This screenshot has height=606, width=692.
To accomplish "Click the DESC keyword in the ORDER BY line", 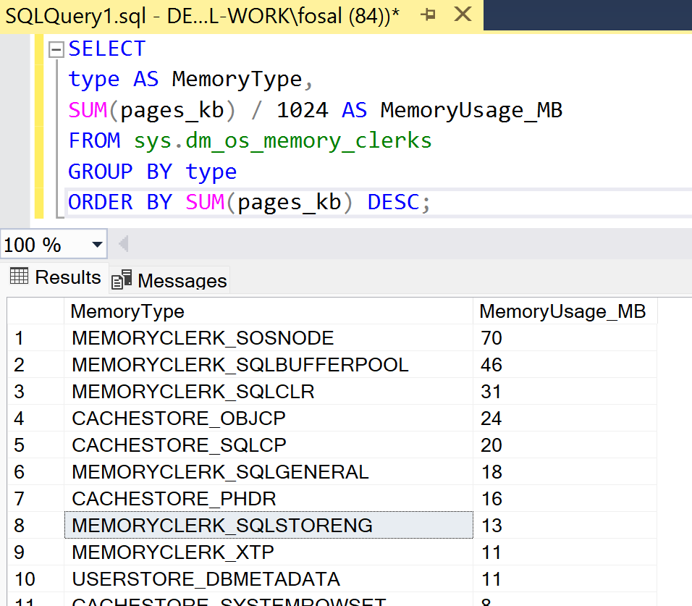I will pyautogui.click(x=393, y=202).
